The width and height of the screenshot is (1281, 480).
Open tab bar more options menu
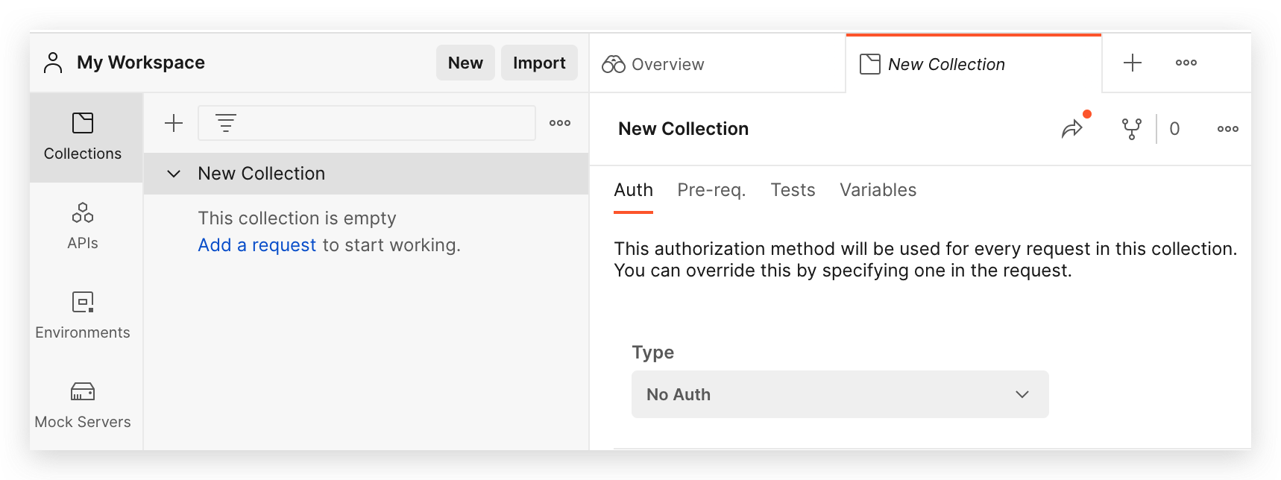click(x=1186, y=63)
